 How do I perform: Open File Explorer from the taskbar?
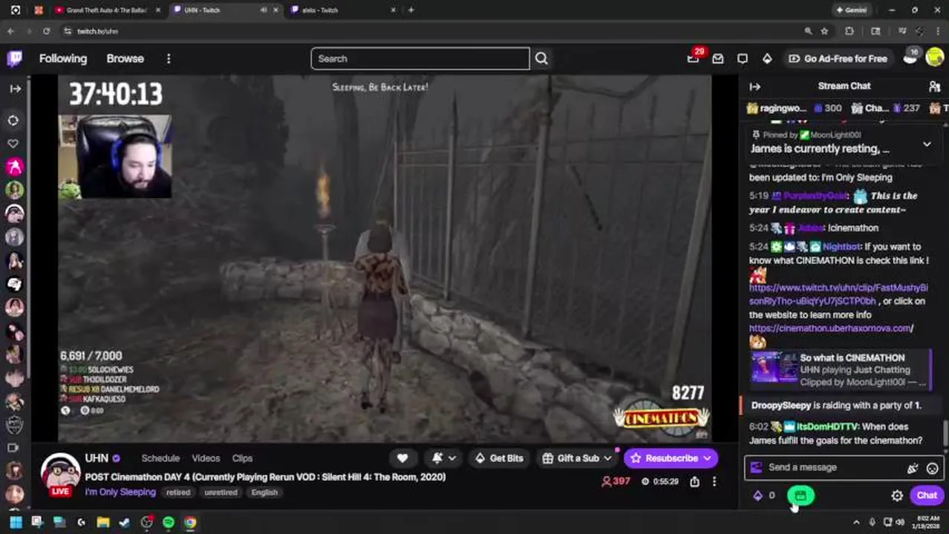[x=103, y=522]
